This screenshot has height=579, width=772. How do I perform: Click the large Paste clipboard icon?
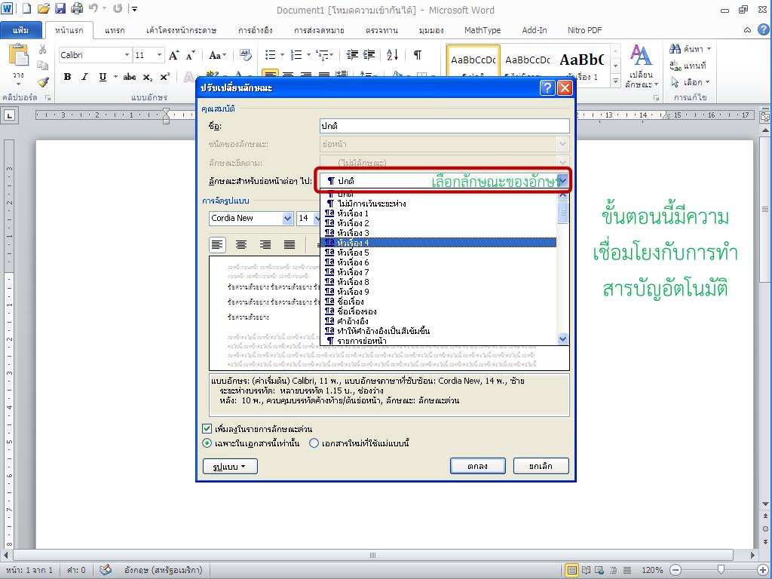(19, 54)
